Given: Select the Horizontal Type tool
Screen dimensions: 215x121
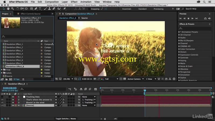Looking at the screenshot, I should 40,9.
